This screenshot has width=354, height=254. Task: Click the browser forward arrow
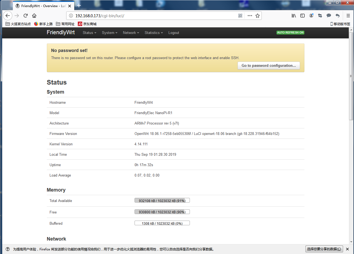(x=17, y=16)
